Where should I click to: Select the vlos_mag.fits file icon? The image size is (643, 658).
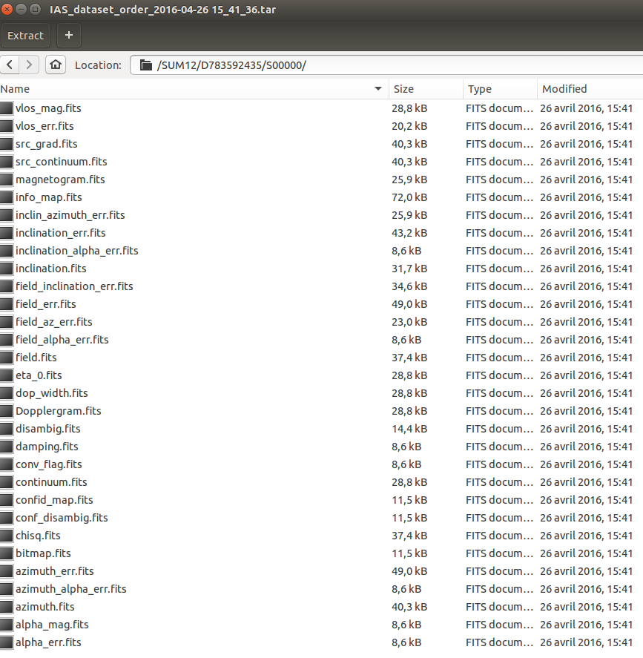6,108
